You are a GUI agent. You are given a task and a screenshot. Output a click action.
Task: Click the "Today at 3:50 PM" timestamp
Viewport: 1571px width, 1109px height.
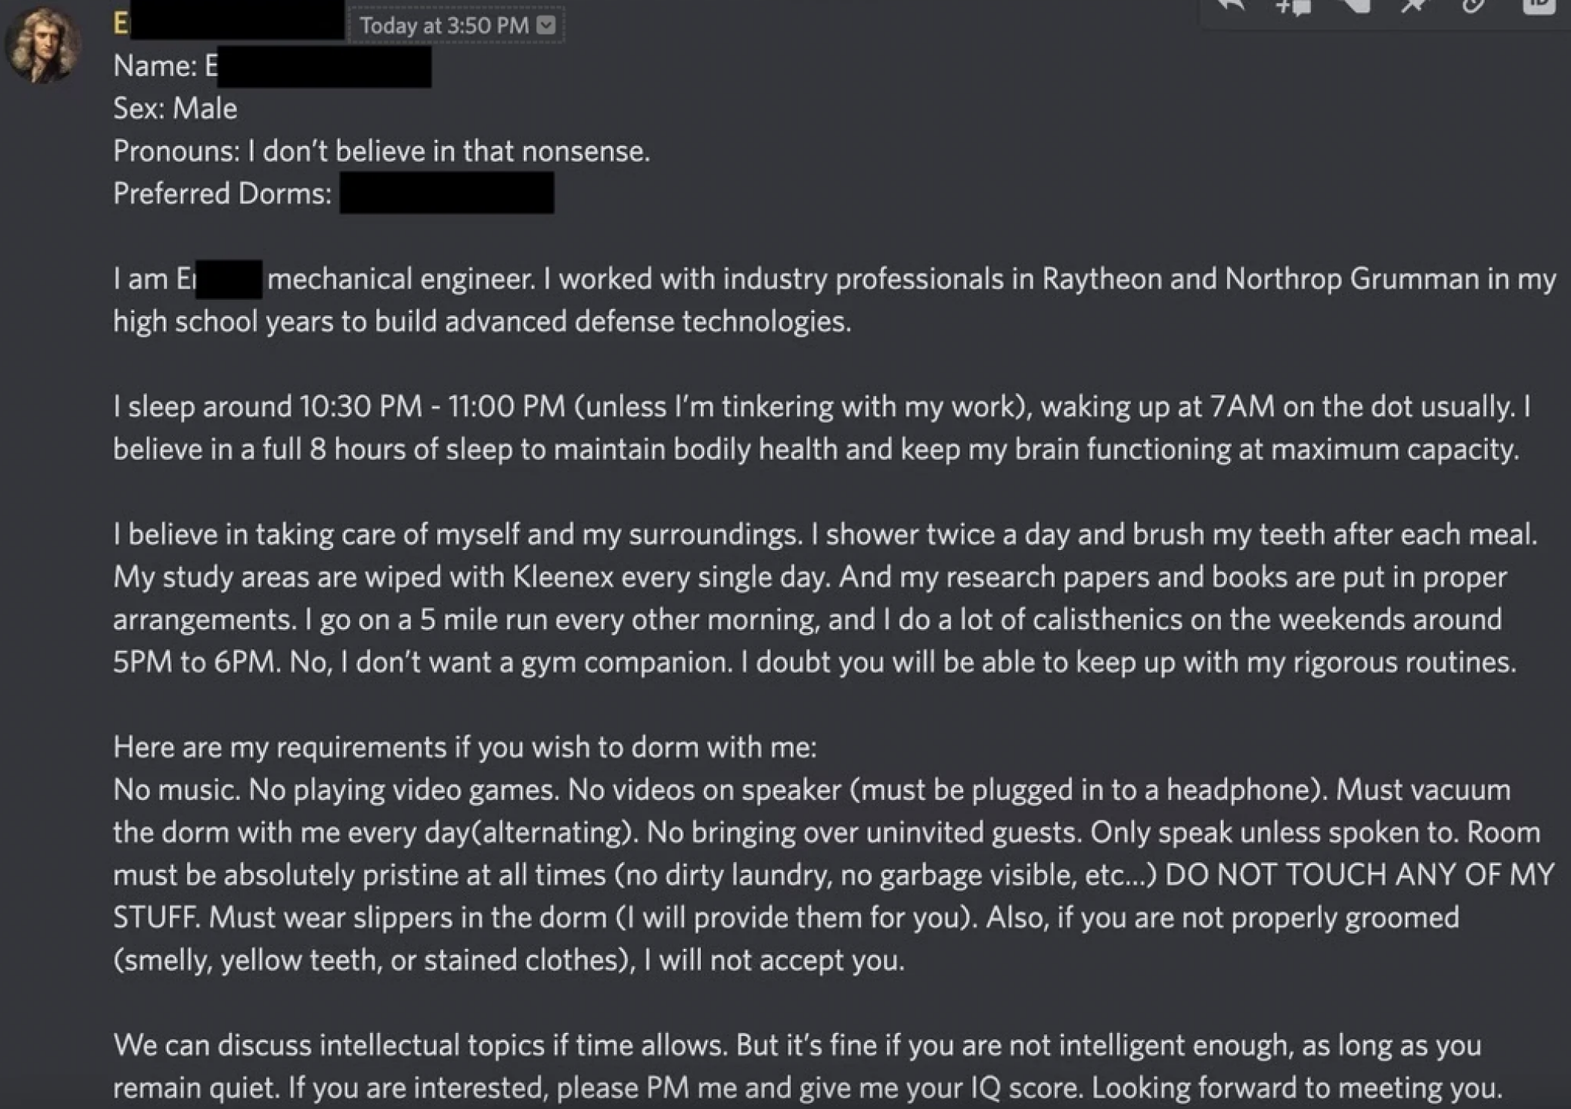tap(444, 25)
